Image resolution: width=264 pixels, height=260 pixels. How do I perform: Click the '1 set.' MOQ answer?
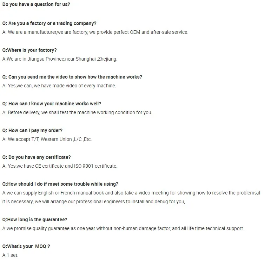(10, 255)
